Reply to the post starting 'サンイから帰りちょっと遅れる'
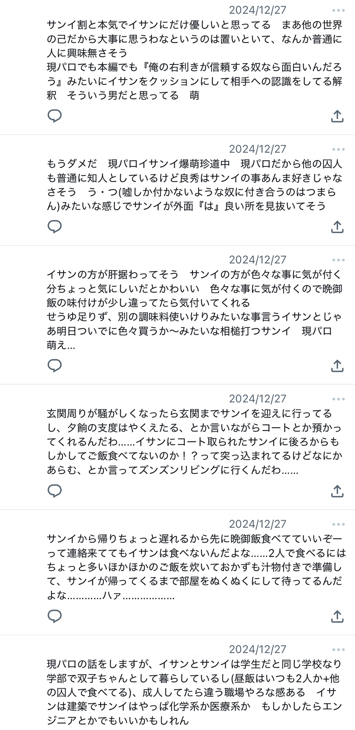 [x=55, y=616]
